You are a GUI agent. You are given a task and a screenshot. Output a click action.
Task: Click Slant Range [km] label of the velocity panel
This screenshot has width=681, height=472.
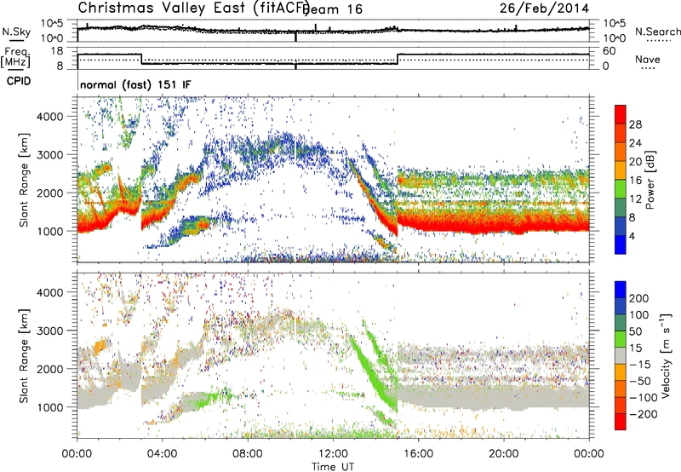[x=24, y=356]
